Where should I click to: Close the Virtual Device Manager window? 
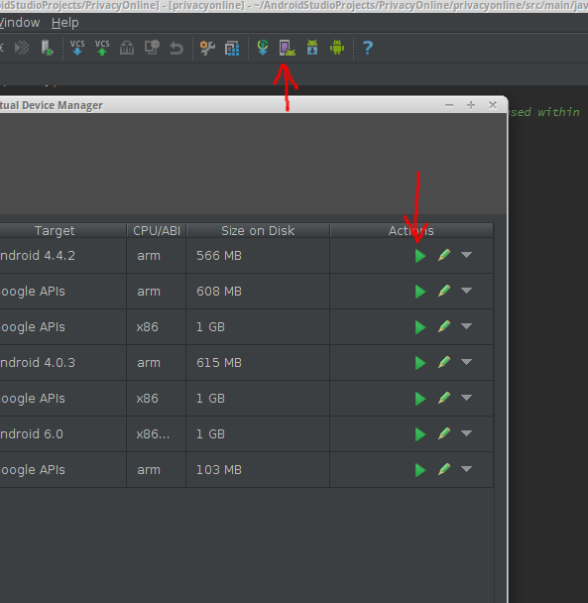pyautogui.click(x=493, y=105)
